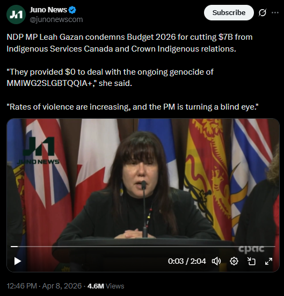Click the cpac watermark logo
Screen dimensions: 284x296
[251, 249]
